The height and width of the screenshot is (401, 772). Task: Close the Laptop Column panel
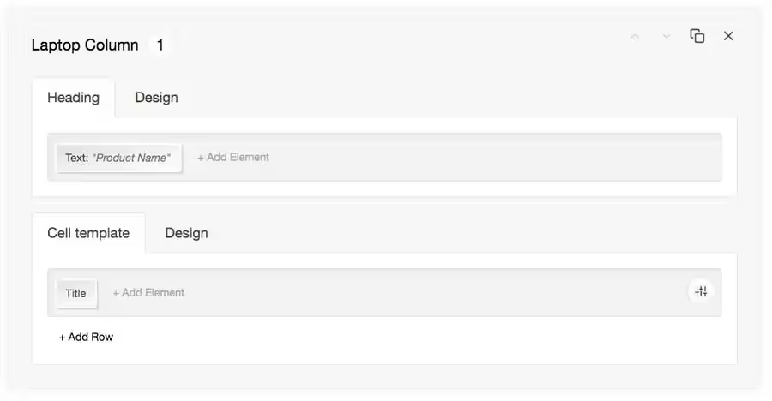pos(728,36)
